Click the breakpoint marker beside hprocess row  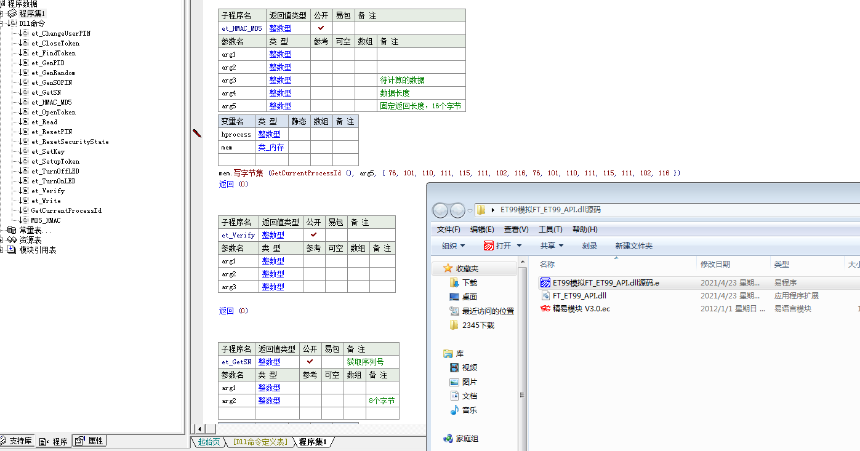[x=197, y=132]
